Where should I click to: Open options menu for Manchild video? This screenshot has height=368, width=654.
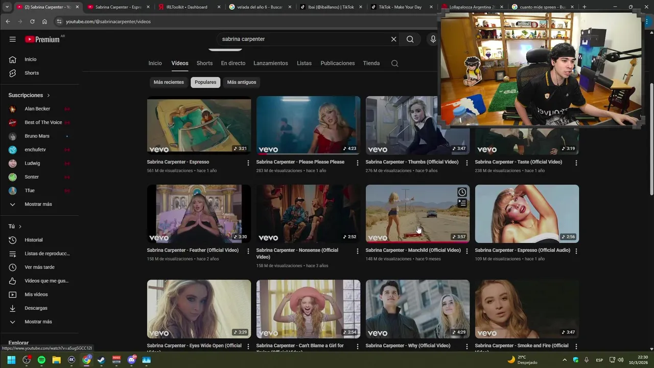pos(466,251)
